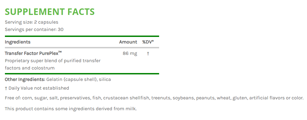Click the Other Ingredients bold label

[25, 80]
